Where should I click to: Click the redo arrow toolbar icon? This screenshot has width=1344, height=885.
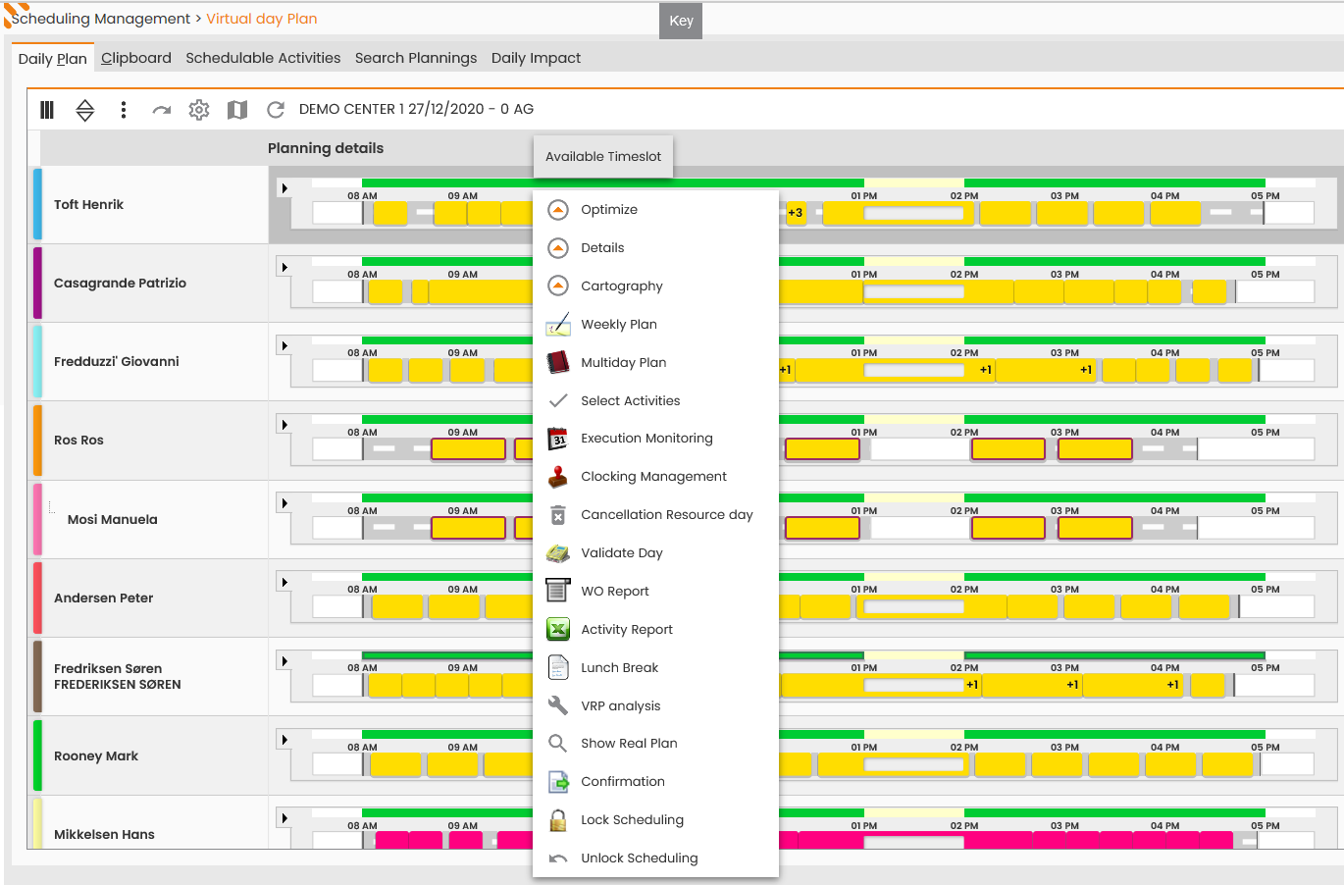162,110
